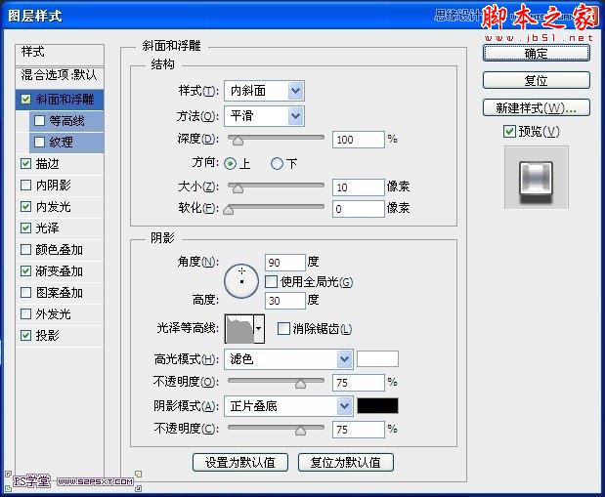Click the 软化 value field showing 0
This screenshot has width=605, height=497.
pyautogui.click(x=359, y=209)
